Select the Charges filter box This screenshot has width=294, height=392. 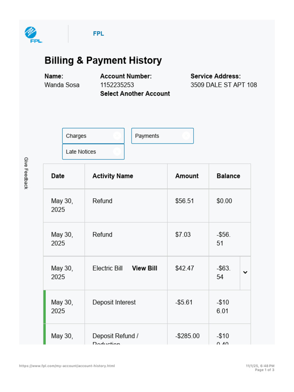[93, 136]
